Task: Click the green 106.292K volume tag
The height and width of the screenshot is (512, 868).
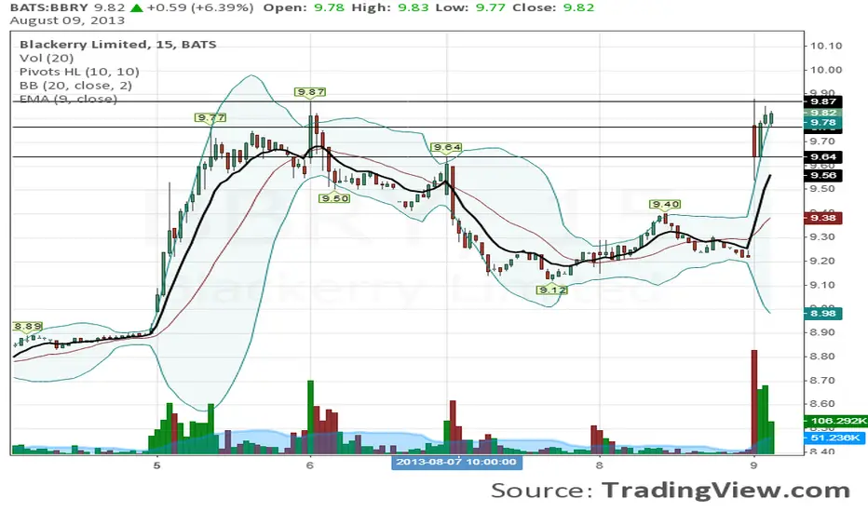Action: (836, 421)
